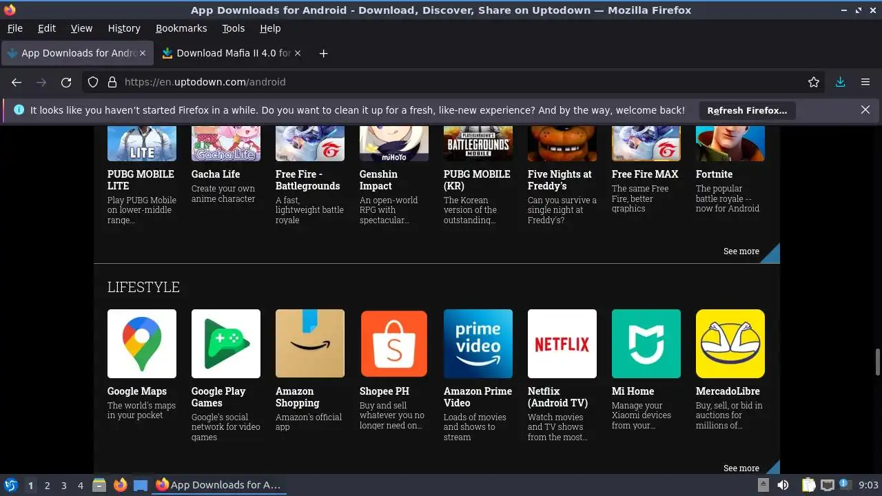Open the Amazon Prime Video app icon

[x=478, y=344]
